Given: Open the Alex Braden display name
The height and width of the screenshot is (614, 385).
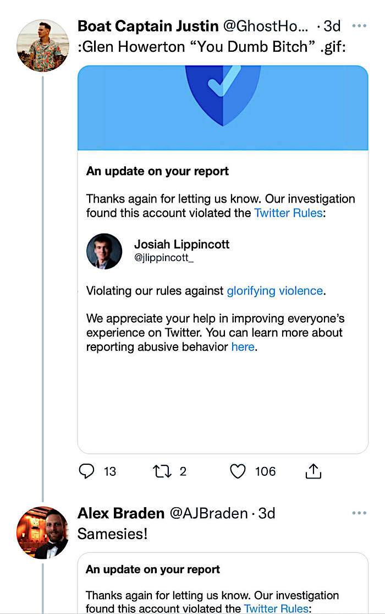Looking at the screenshot, I should click(121, 513).
